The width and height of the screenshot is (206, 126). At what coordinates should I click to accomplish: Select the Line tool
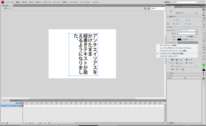coord(204,30)
